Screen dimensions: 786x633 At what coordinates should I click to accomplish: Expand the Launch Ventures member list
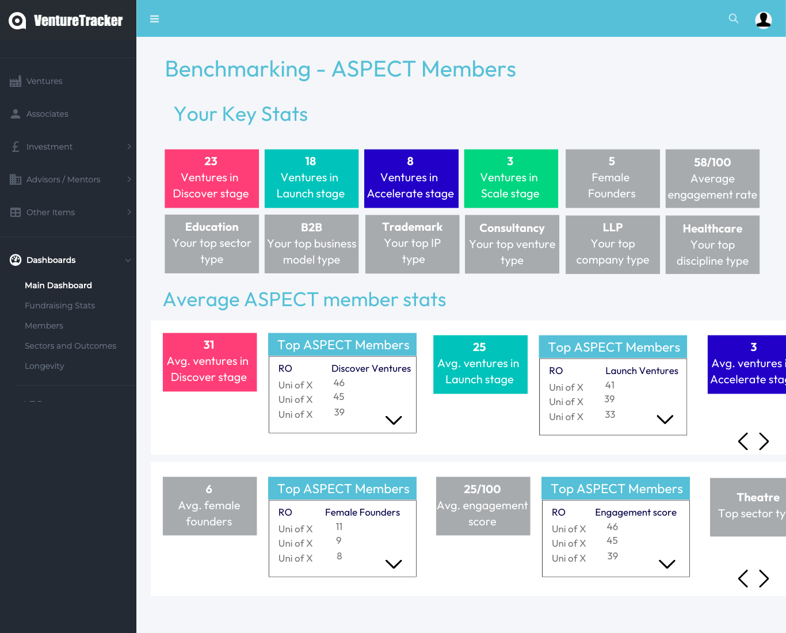pos(665,420)
